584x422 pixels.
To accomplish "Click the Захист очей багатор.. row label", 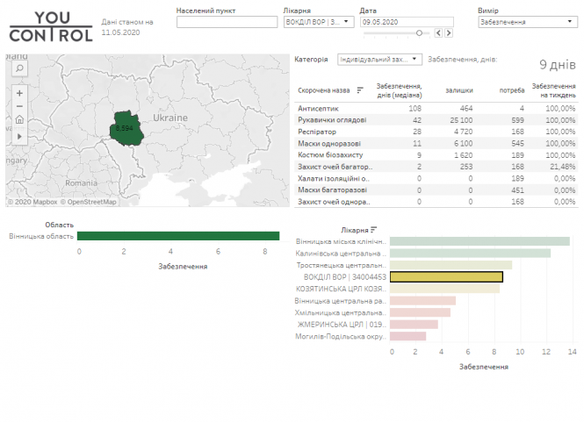I will coord(335,167).
